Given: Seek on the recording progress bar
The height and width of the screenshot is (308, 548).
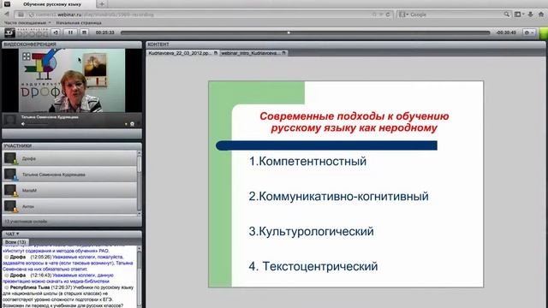Looking at the screenshot, I should tap(306, 33).
